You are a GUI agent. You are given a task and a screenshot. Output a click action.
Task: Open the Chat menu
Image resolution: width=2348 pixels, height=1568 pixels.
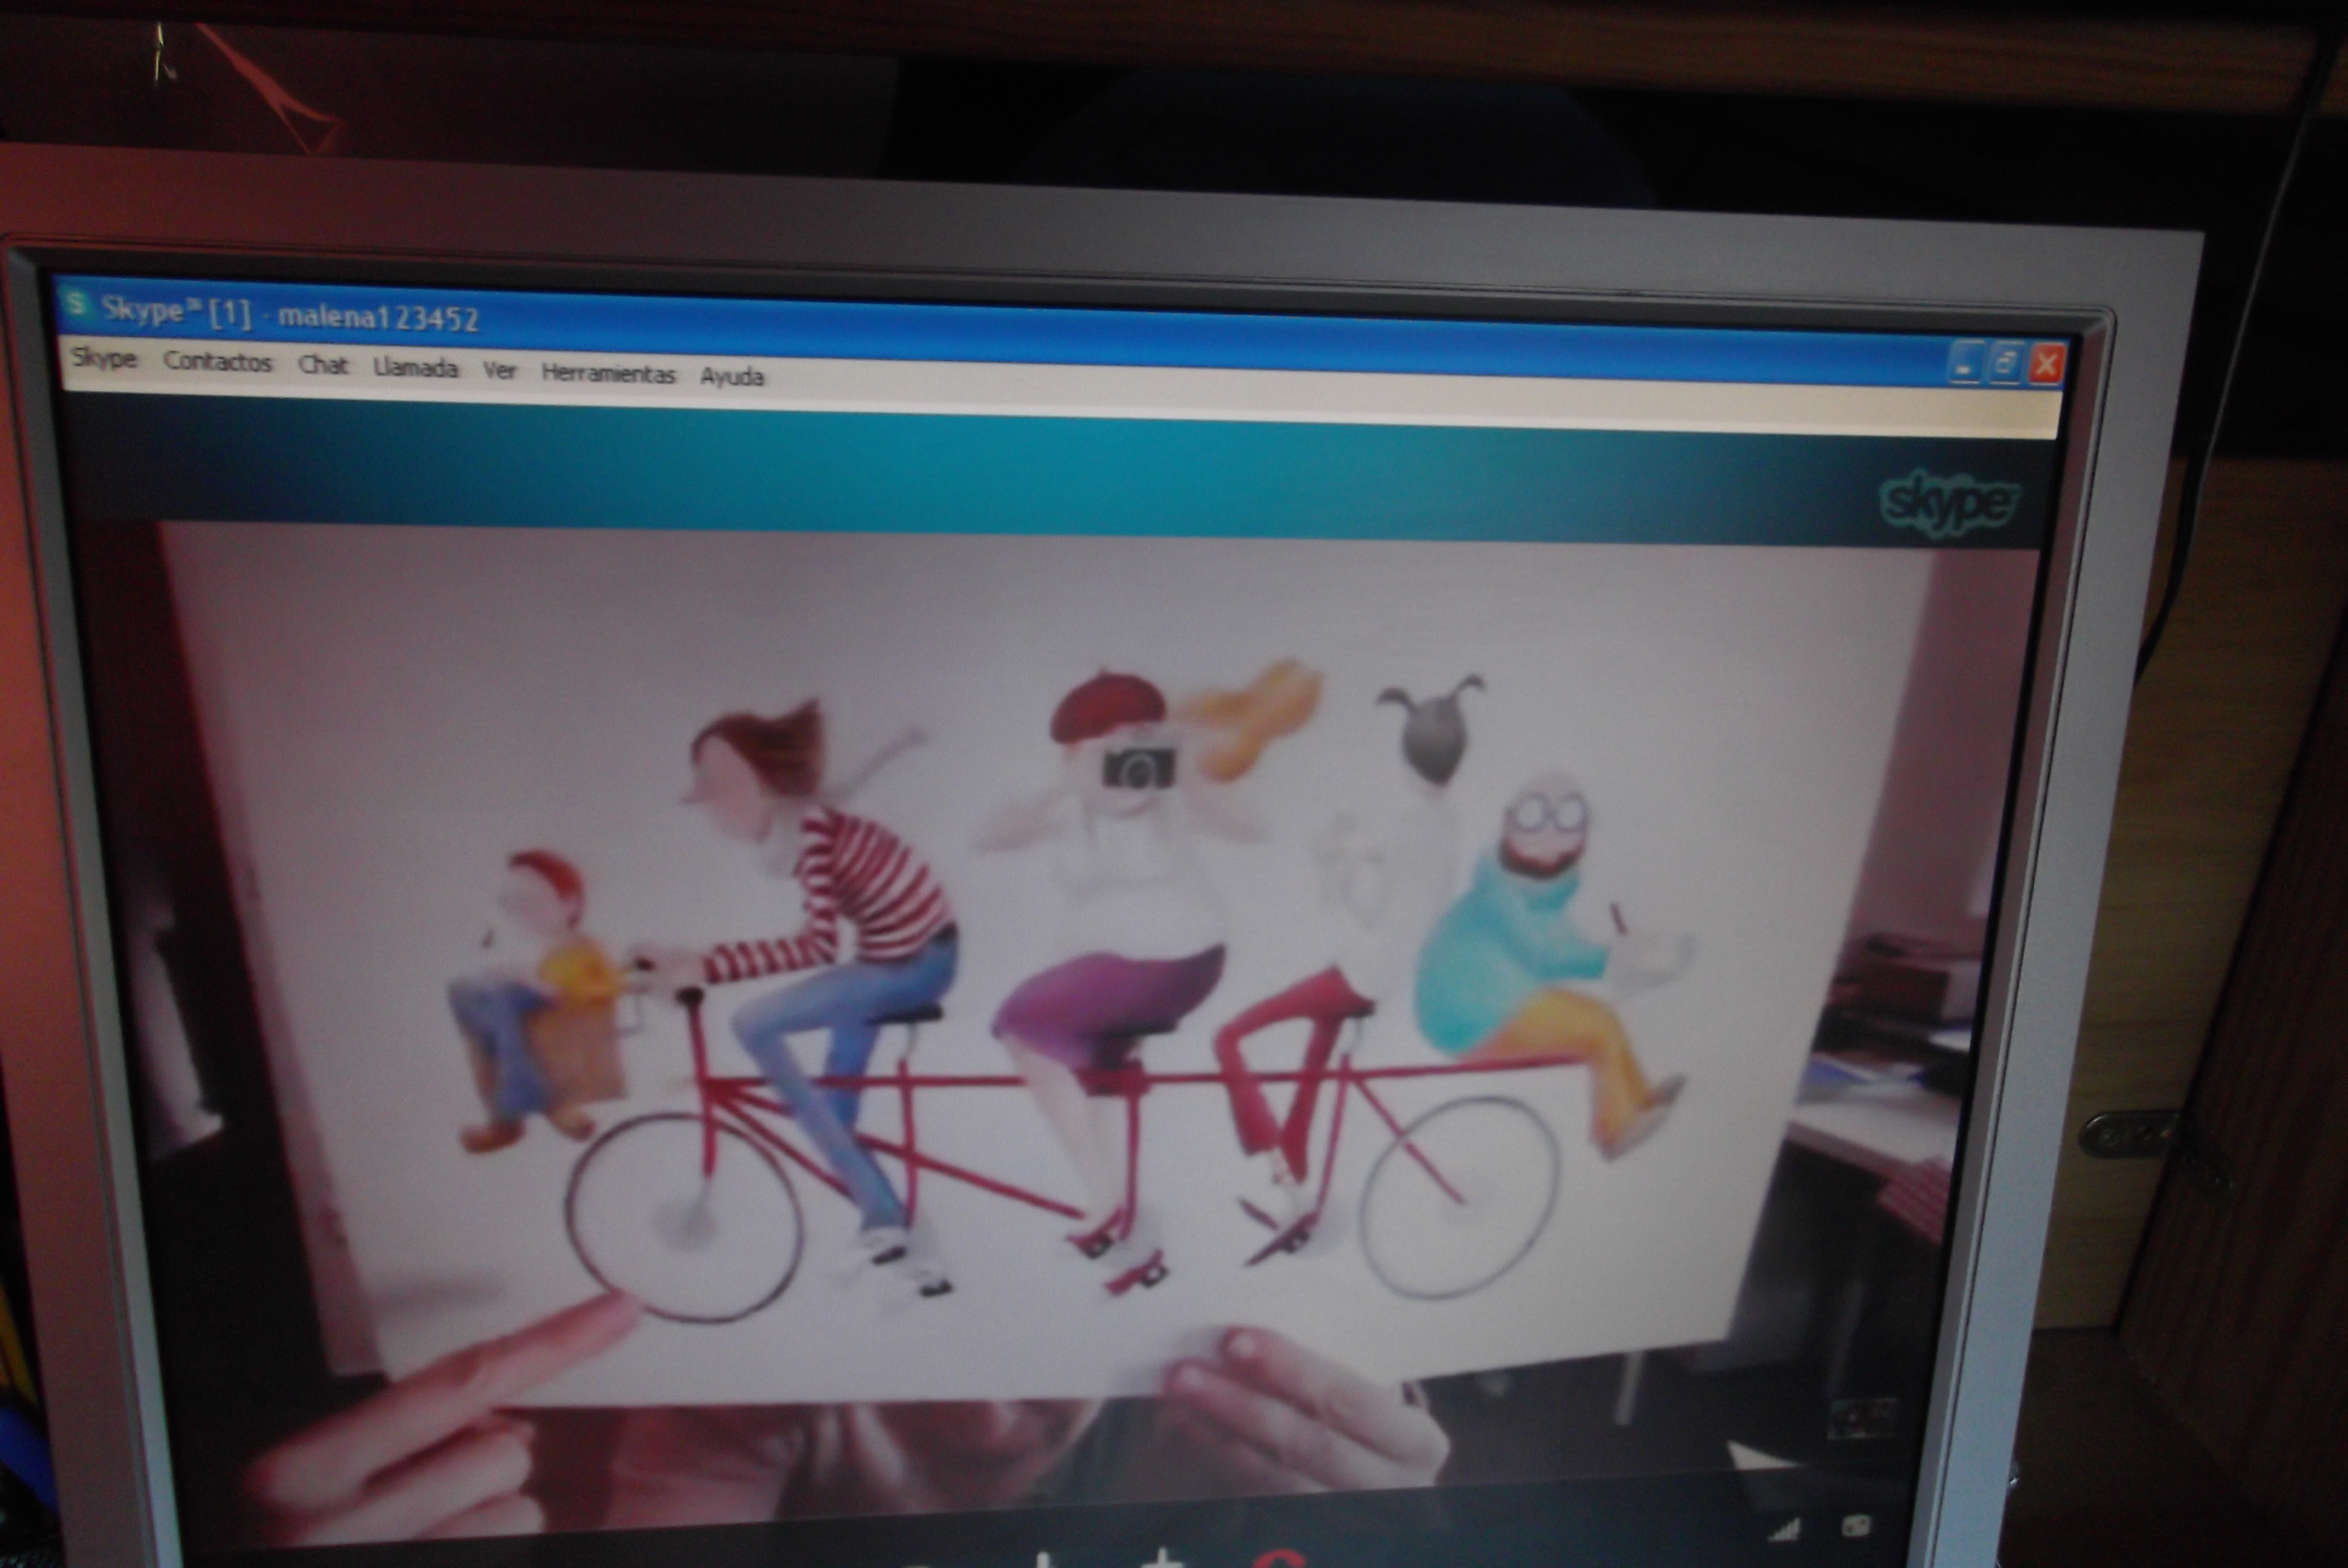tap(322, 365)
